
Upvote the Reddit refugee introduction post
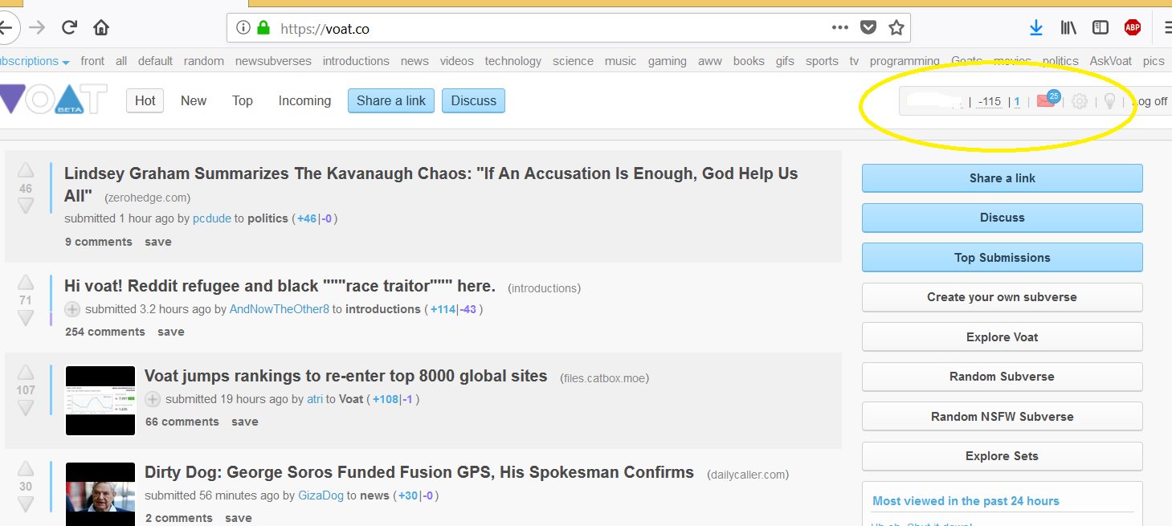(26, 283)
